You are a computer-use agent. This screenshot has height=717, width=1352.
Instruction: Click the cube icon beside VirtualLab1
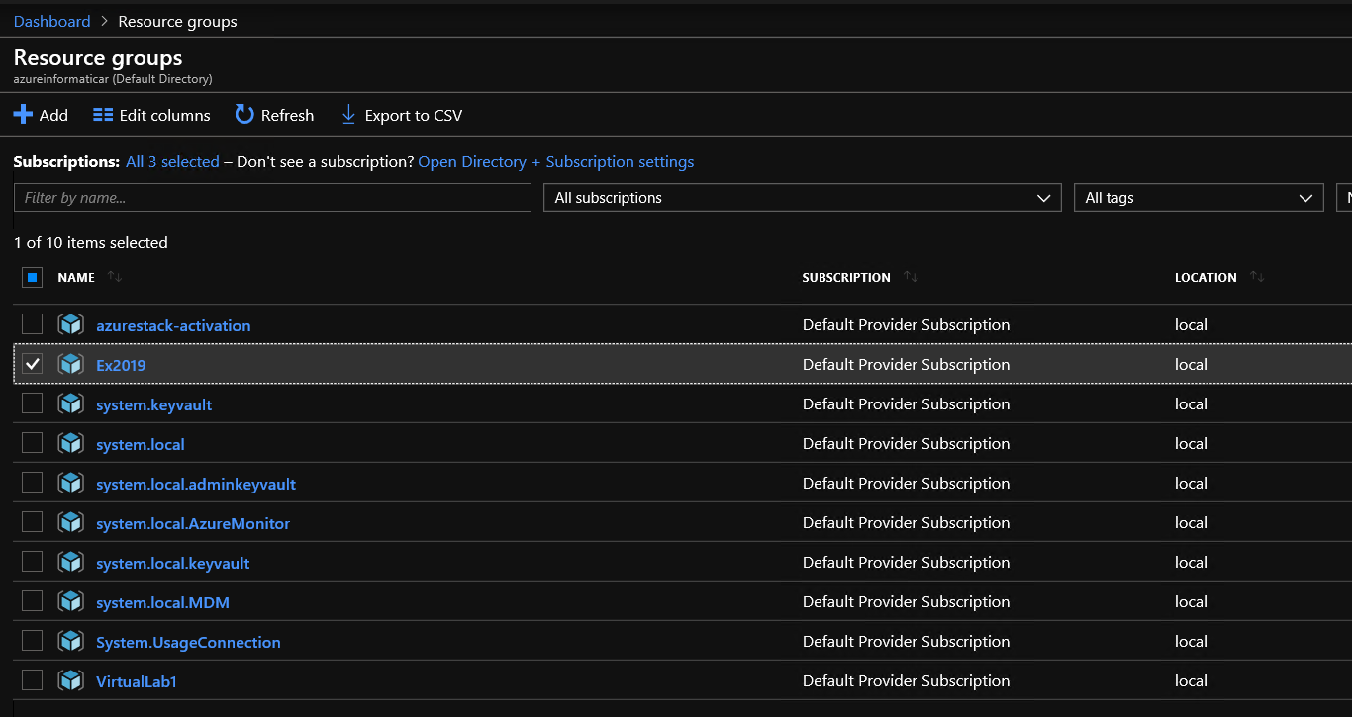[70, 680]
